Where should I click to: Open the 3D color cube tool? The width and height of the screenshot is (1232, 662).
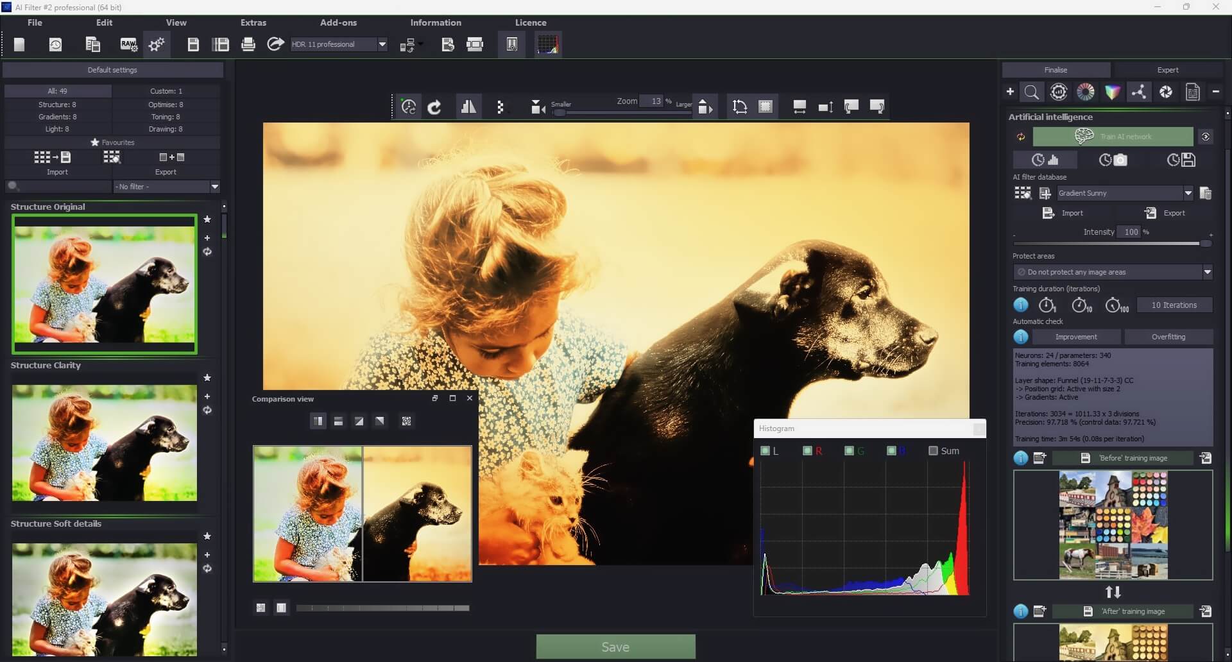1113,92
